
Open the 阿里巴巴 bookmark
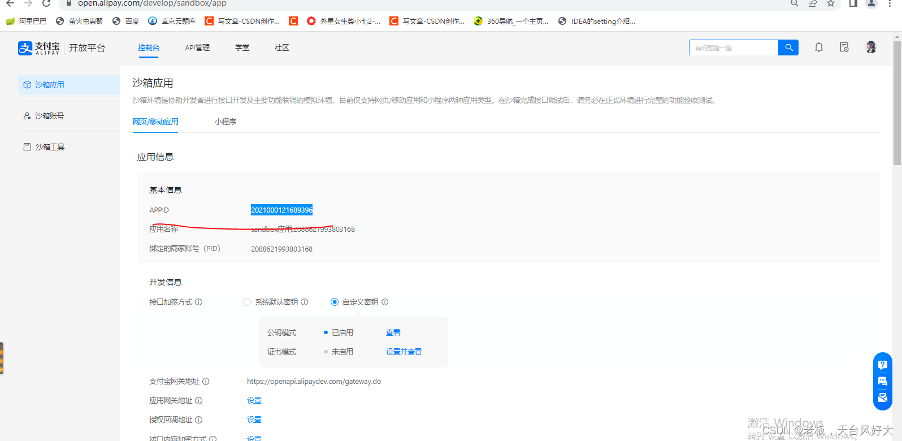pyautogui.click(x=26, y=21)
